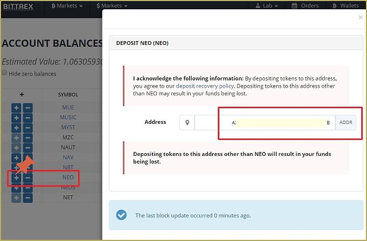Click the minus withdraw icon for NEO
The height and width of the screenshot is (241, 367).
pos(28,178)
